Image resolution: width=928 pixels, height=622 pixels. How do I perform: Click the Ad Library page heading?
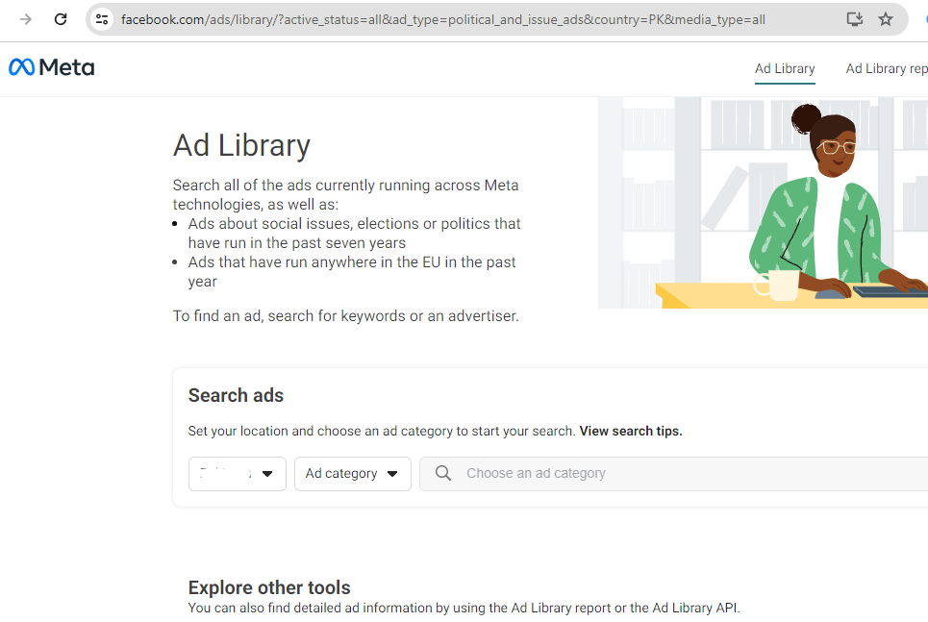pyautogui.click(x=241, y=145)
